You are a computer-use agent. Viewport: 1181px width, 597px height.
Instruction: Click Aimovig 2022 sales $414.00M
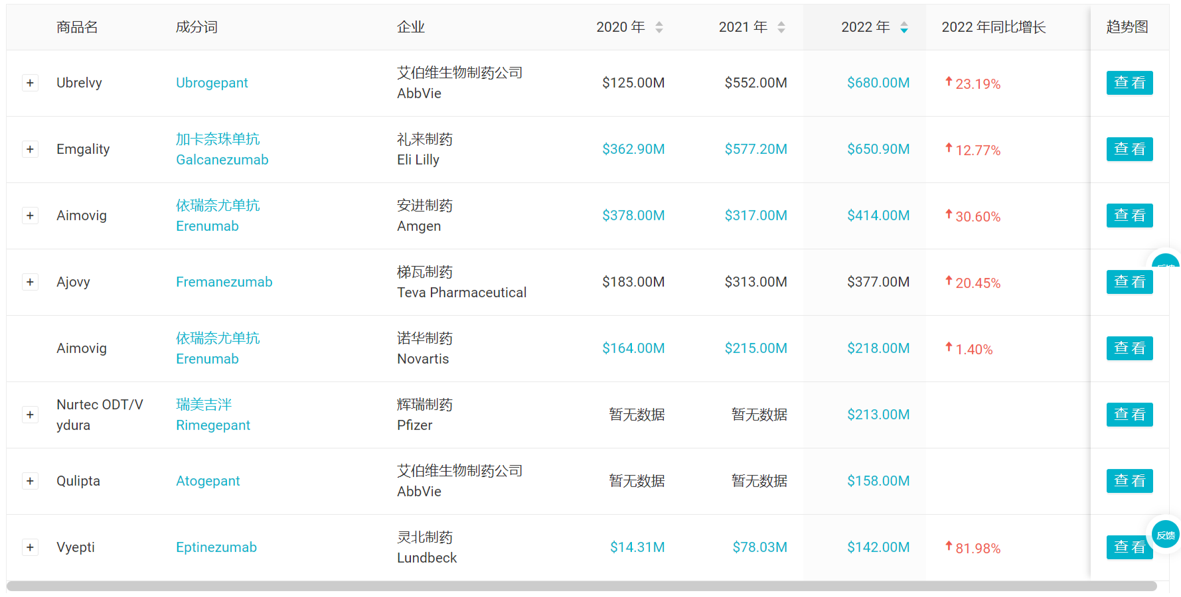point(878,216)
